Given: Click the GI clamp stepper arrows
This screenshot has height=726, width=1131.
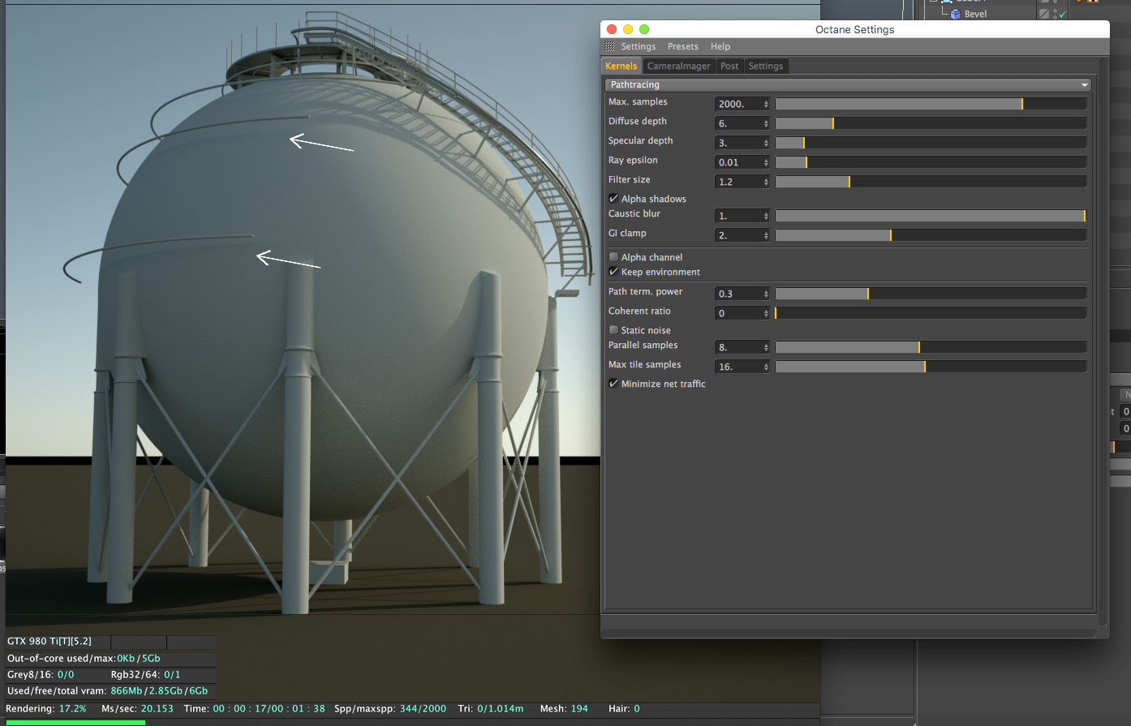Looking at the screenshot, I should pos(766,235).
